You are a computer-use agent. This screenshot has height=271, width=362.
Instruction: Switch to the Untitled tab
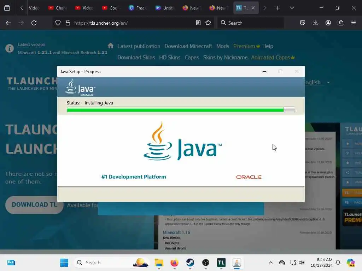[164, 8]
